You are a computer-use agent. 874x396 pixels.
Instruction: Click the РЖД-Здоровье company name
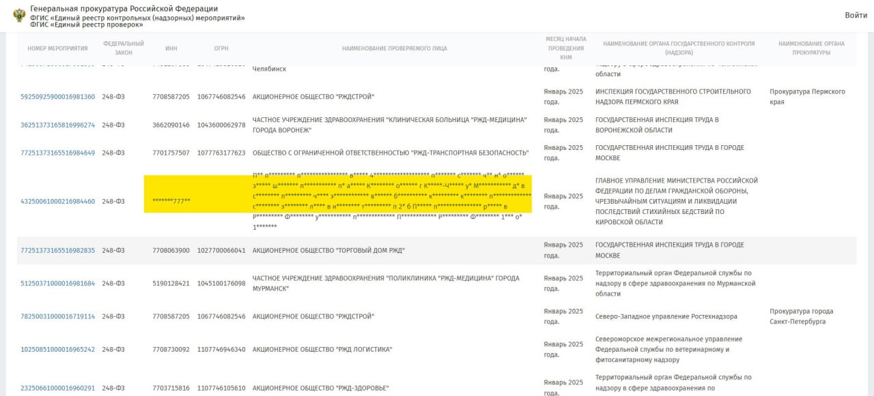point(321,388)
